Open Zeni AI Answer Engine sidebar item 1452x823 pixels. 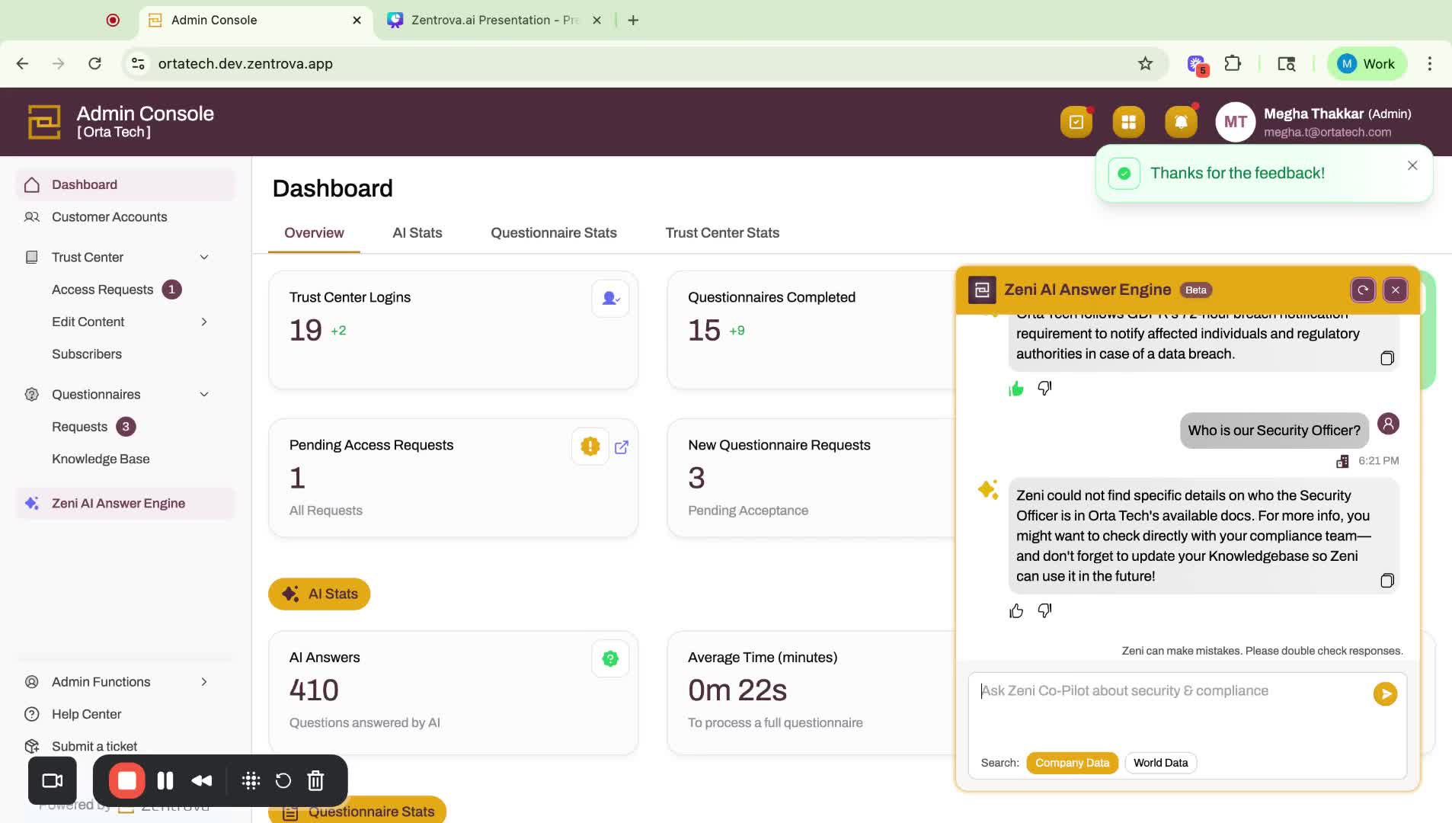(125, 503)
